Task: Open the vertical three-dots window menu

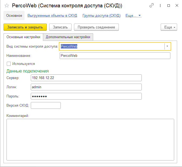Action: pos(160,5)
